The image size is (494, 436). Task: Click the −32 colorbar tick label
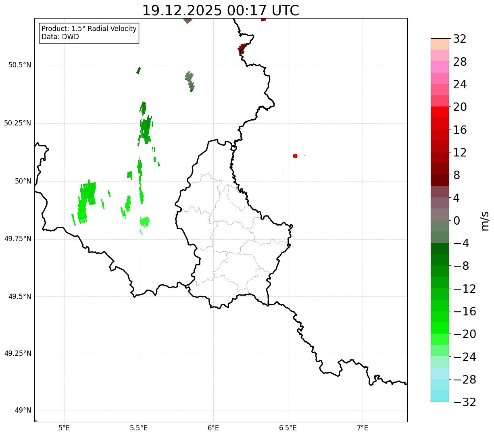tap(465, 402)
